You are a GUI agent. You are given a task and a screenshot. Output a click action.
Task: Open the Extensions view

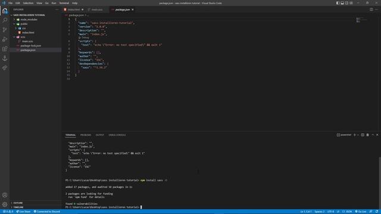coord(5,49)
